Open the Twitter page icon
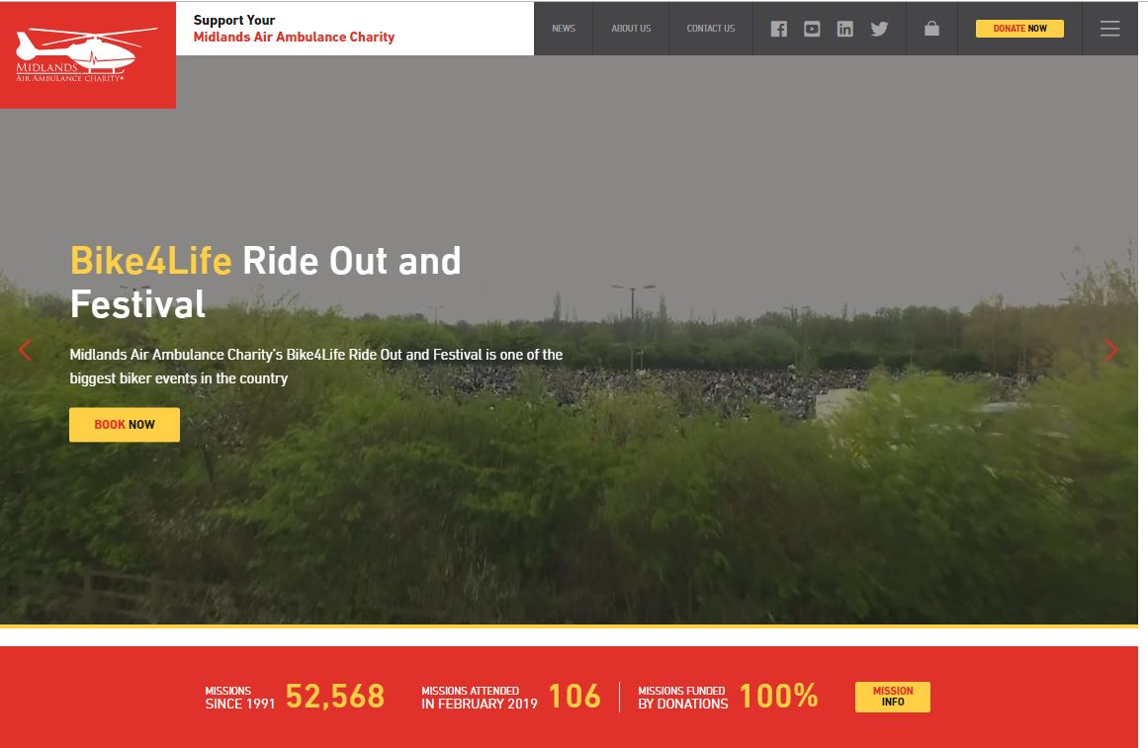 (x=879, y=29)
